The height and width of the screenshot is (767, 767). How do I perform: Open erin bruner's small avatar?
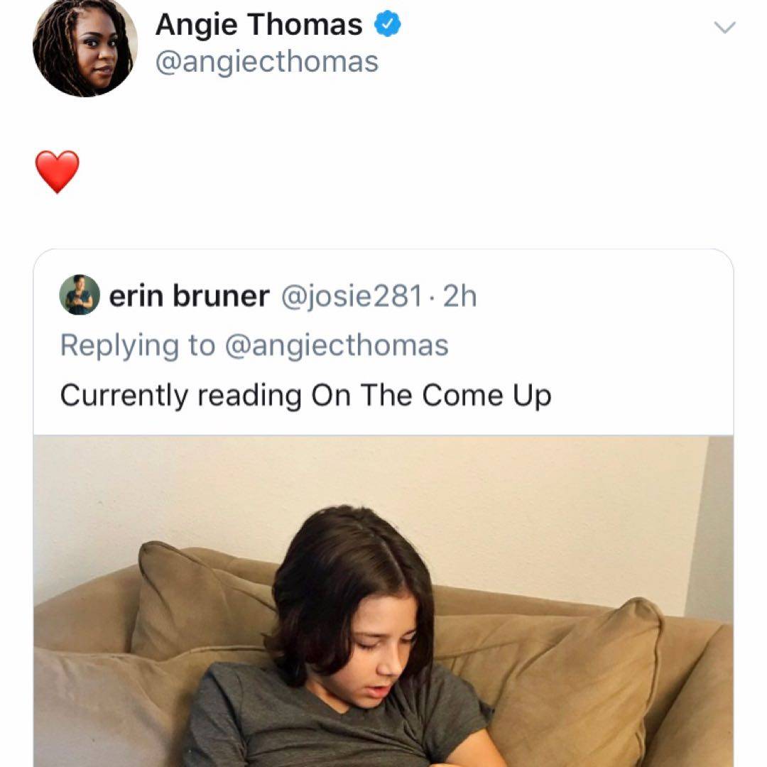pyautogui.click(x=80, y=295)
